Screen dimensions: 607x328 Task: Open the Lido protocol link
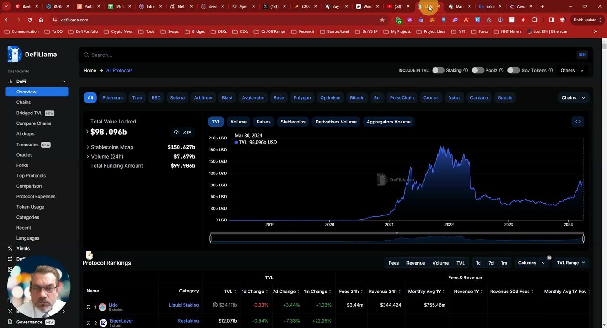click(x=113, y=305)
